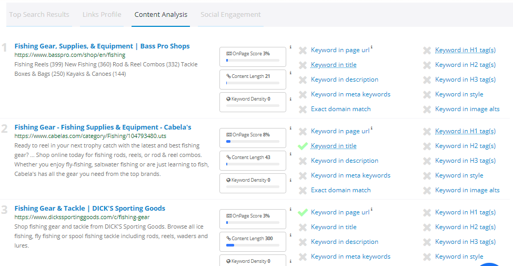513x266 pixels.
Task: Click 'Keyword in description' for Cabela's
Action: [x=345, y=161]
